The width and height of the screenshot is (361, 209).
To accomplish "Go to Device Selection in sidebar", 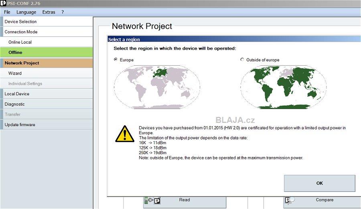I will coord(47,22).
